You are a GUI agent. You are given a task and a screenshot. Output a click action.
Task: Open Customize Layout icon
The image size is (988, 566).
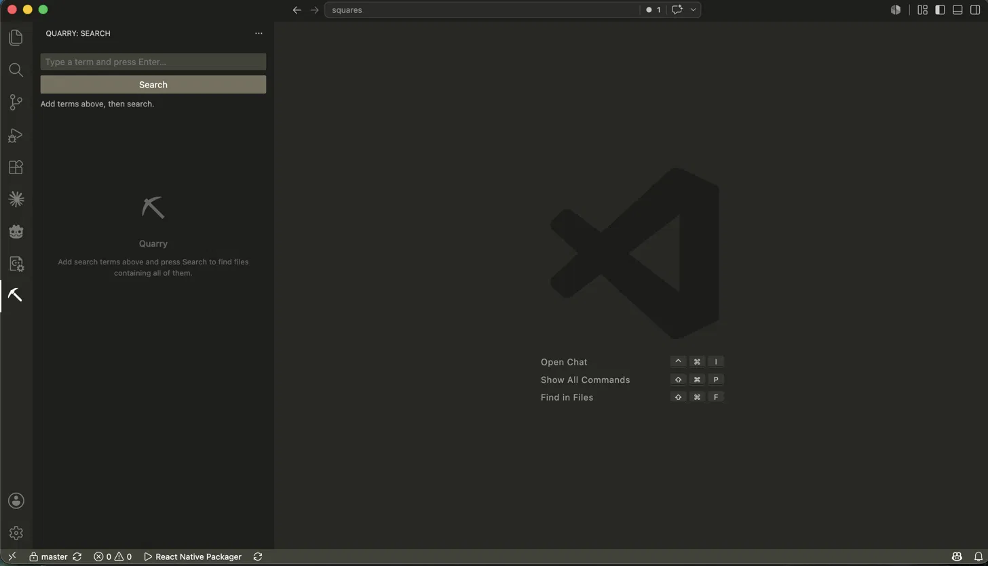(x=922, y=10)
